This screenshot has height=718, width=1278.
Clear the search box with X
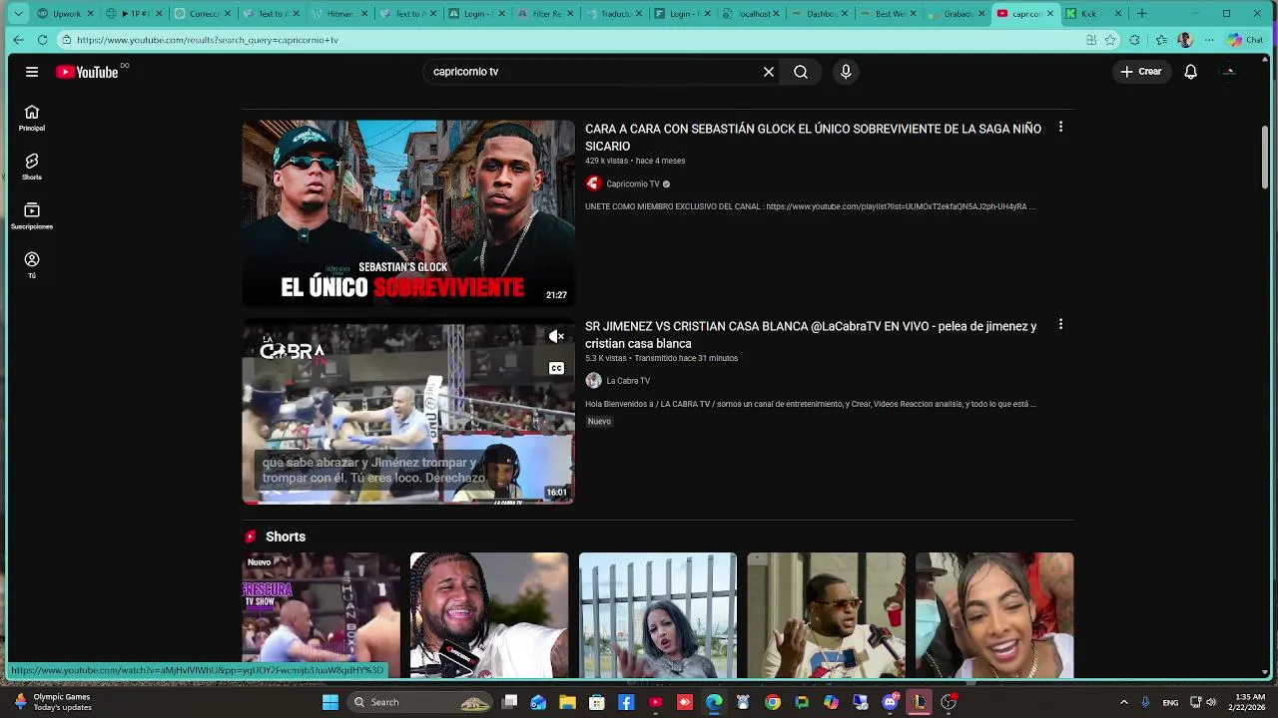coord(769,72)
